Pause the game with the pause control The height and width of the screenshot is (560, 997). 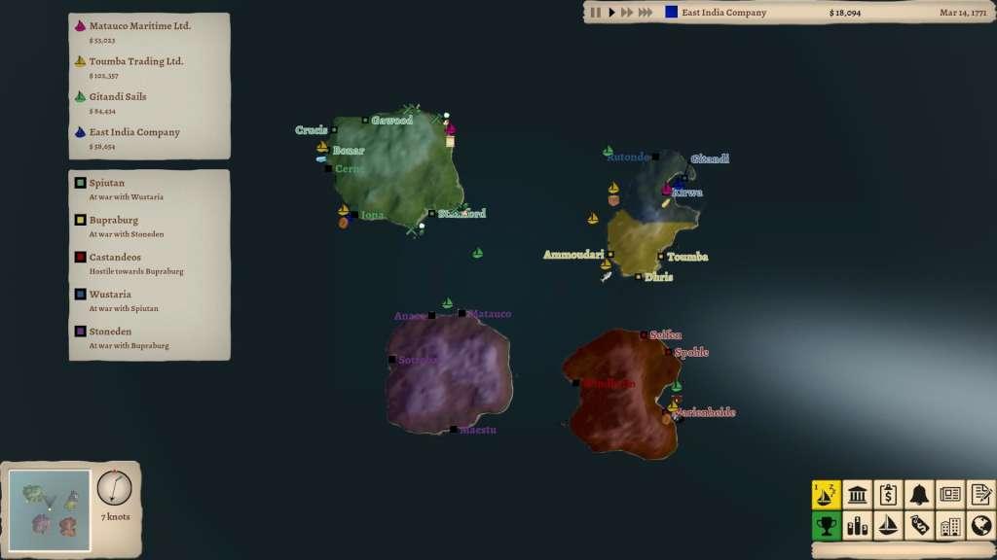596,13
